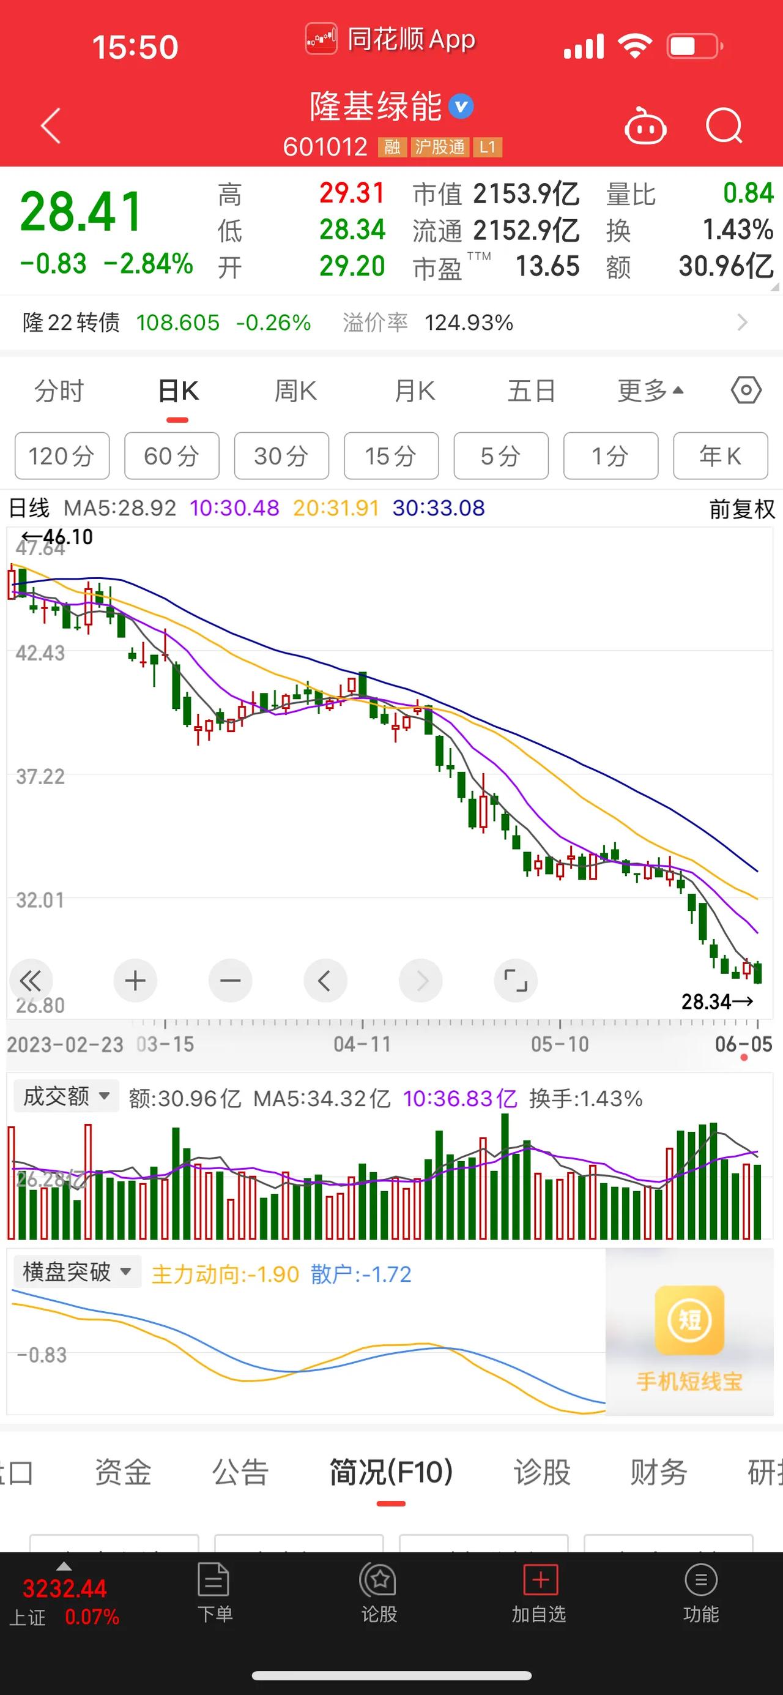Tap 换手:1.43% in volume panel
The width and height of the screenshot is (783, 1695).
(586, 1098)
